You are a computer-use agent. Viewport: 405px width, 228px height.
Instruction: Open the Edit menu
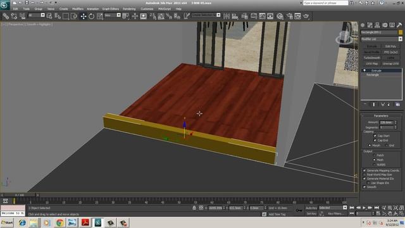pyautogui.click(x=15, y=9)
